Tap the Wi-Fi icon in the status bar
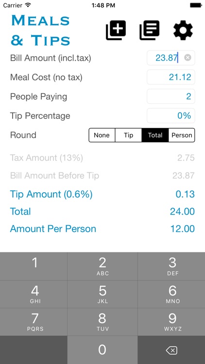The image size is (205, 364). click(x=28, y=5)
